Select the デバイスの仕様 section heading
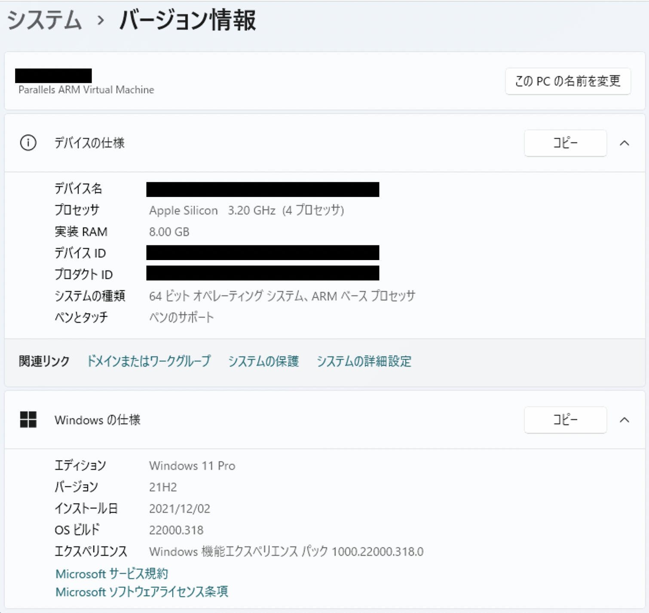The image size is (649, 613). 89,143
